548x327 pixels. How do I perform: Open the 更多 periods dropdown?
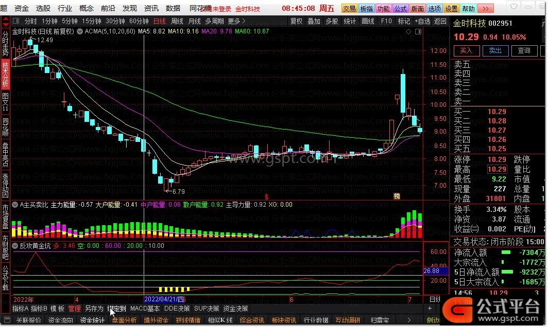[x=236, y=21]
